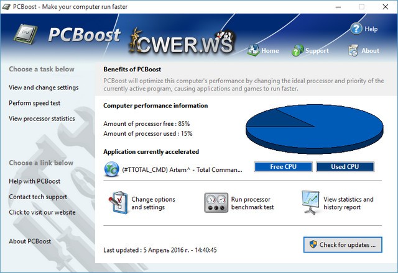Image resolution: width=398 pixels, height=273 pixels.
Task: Click the processor benchmark gauges icon
Action: click(x=216, y=203)
